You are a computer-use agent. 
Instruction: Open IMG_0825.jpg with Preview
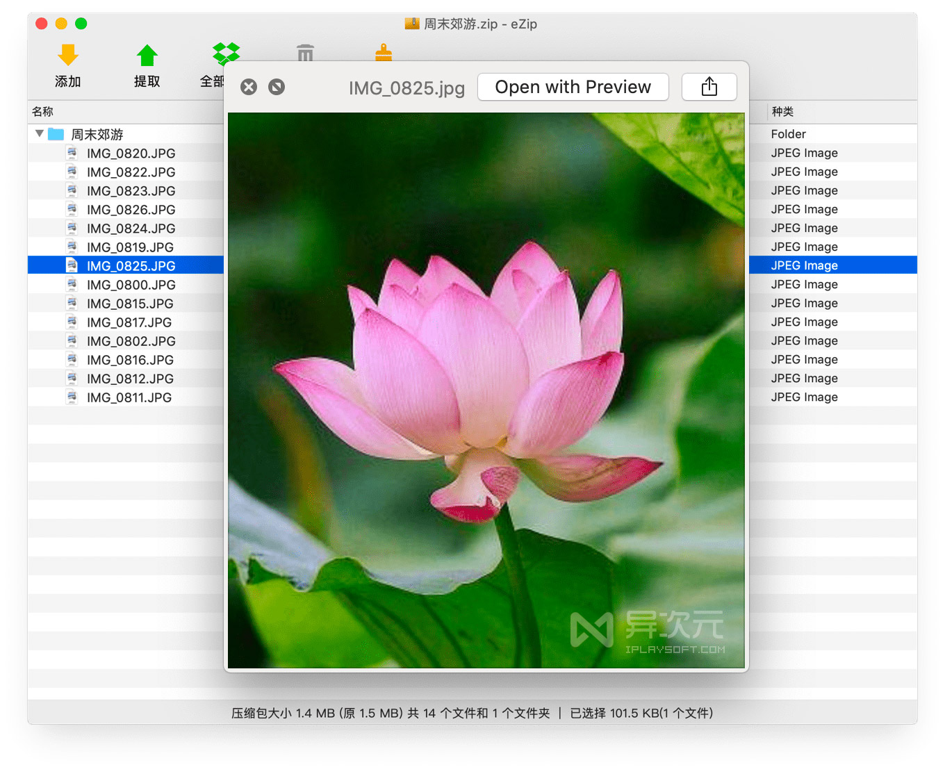pos(573,87)
